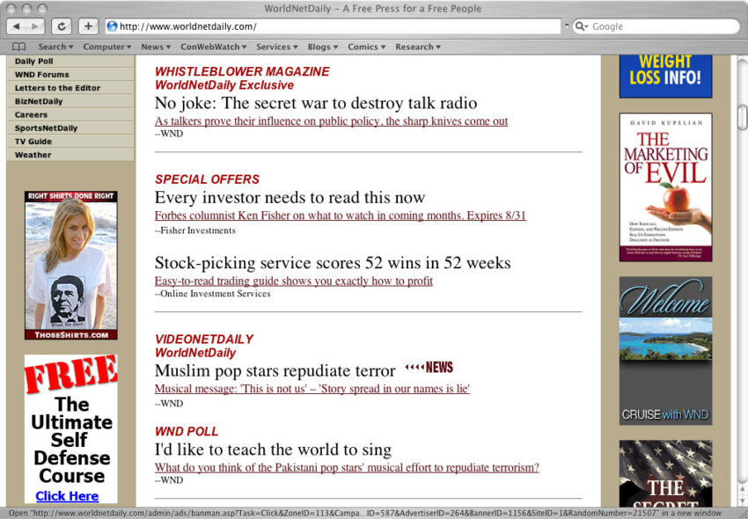Viewport: 748px width, 519px height.
Task: Open the Forbes columnist Ken Fisher link
Action: coord(341,216)
